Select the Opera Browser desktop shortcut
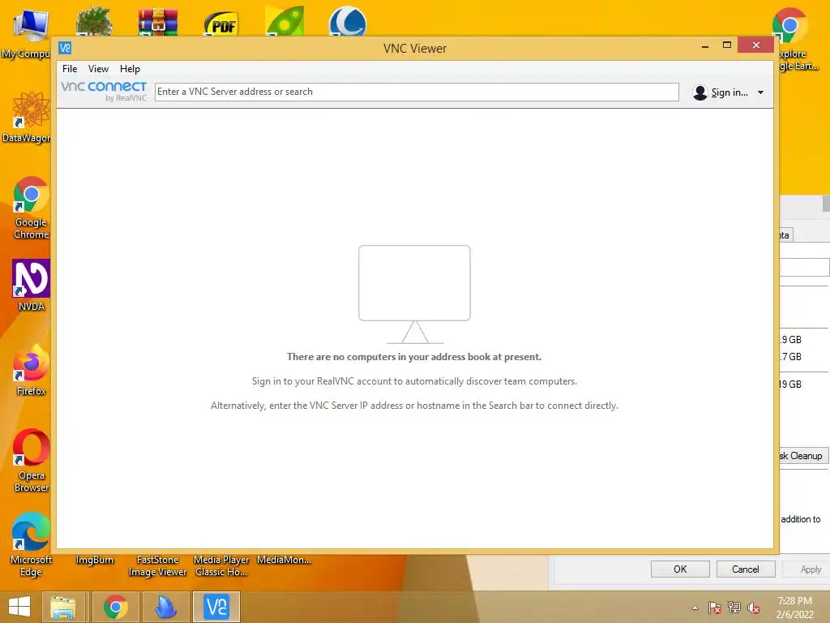 (31, 460)
